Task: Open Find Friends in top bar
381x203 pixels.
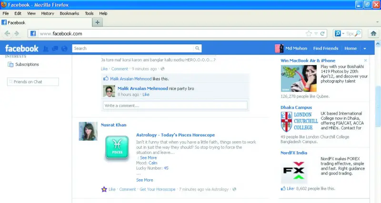Action: [326, 48]
